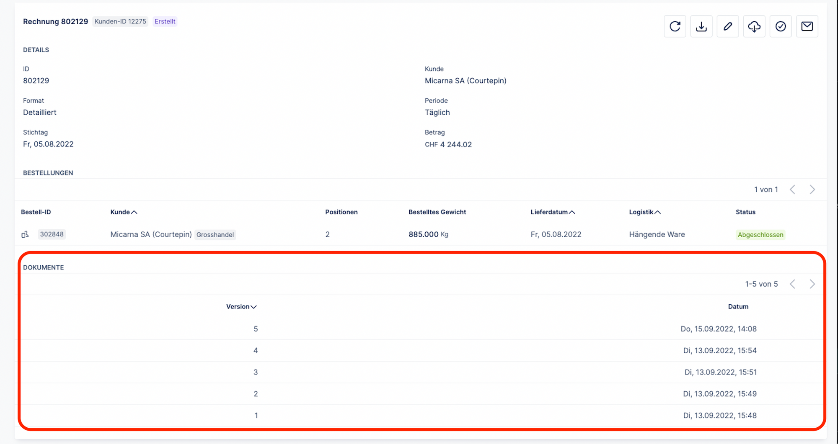Click the Abgeschlossen status badge
The width and height of the screenshot is (838, 444).
pyautogui.click(x=760, y=235)
